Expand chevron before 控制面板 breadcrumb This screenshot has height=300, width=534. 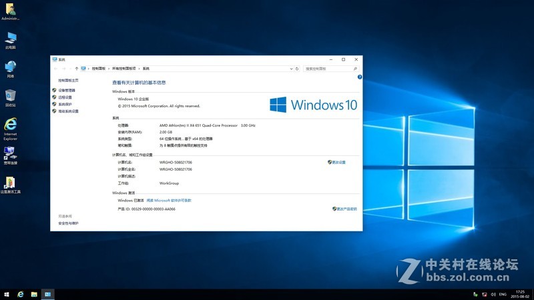click(x=89, y=69)
